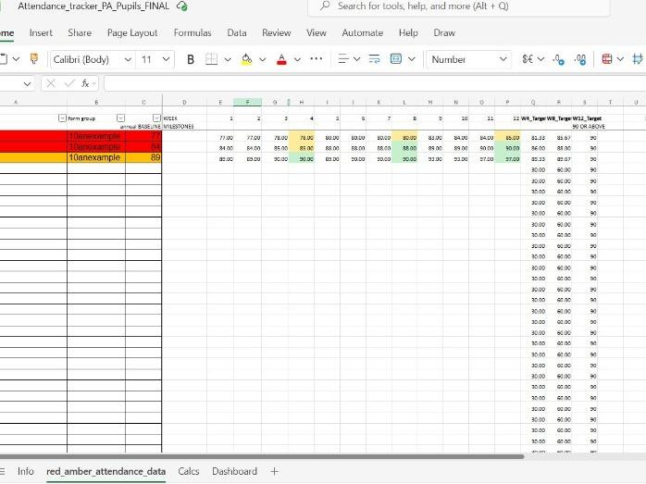Screen dimensions: 646x484
Task: Select column F header
Action: pos(247,102)
